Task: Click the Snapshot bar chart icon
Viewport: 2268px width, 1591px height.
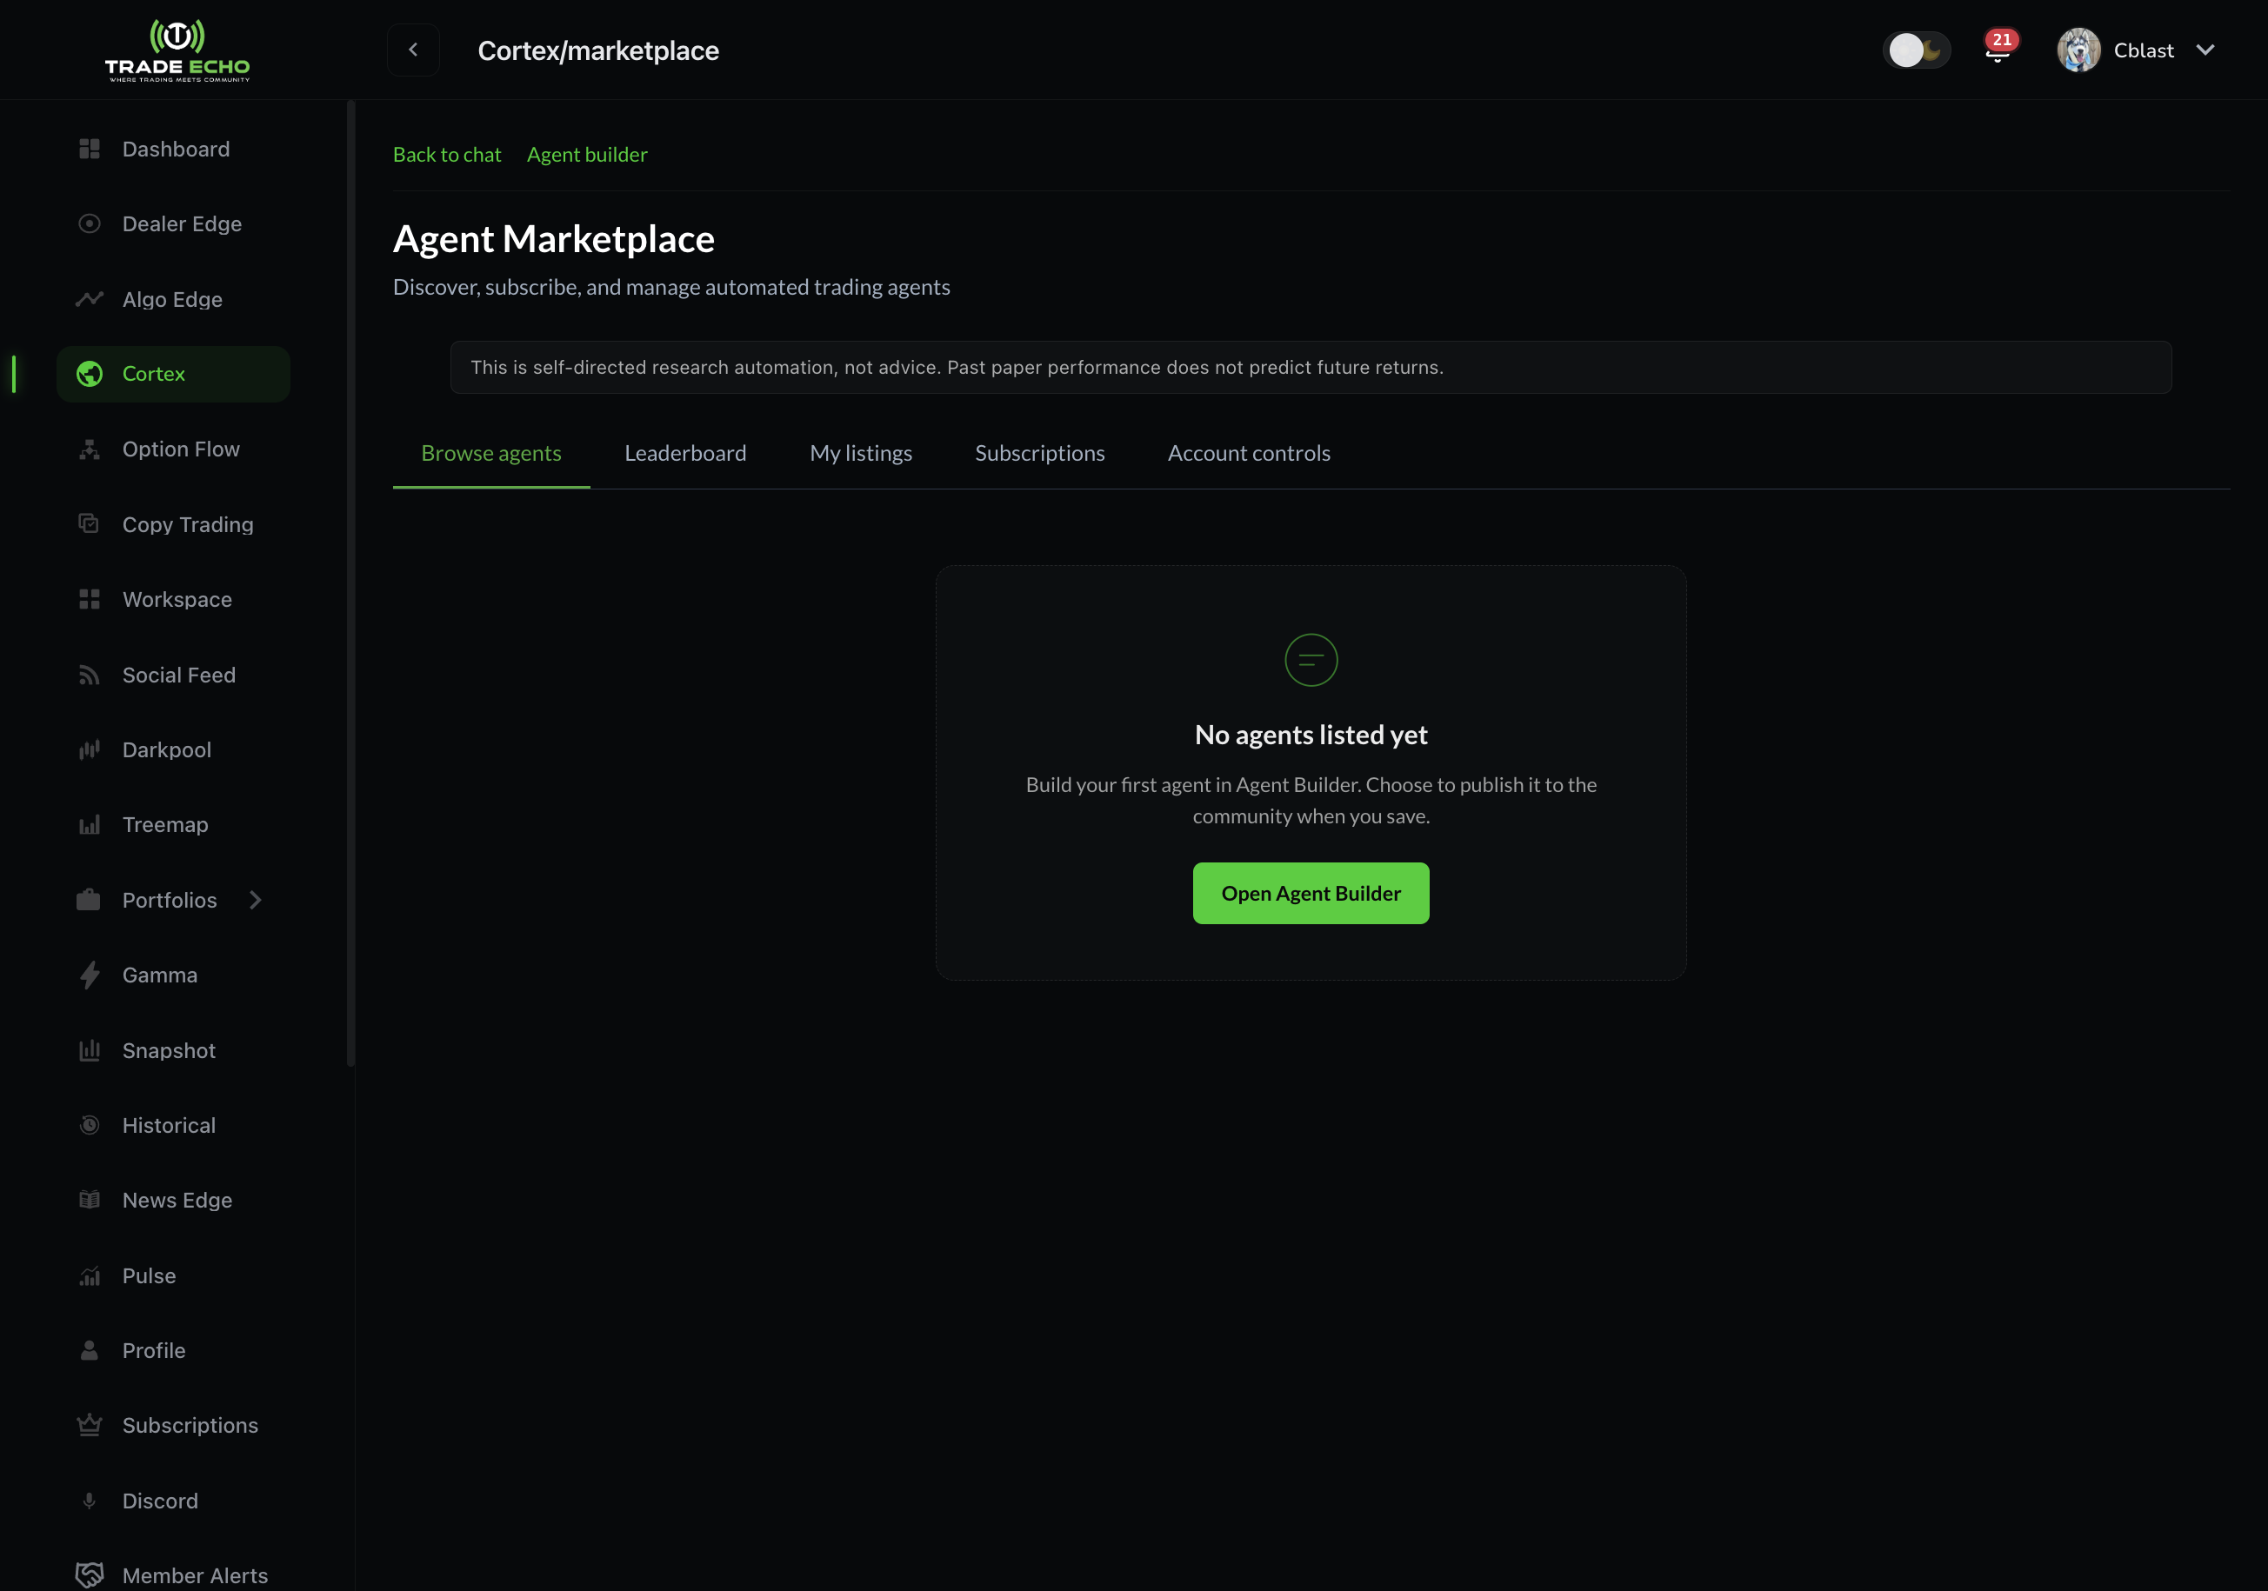Action: [89, 1050]
